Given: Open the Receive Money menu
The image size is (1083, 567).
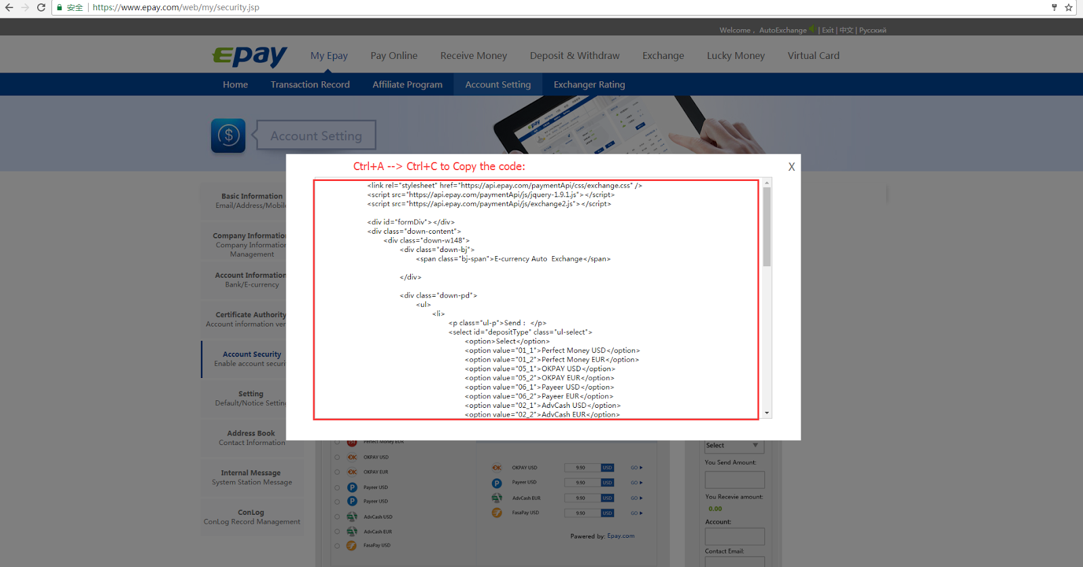Looking at the screenshot, I should click(x=474, y=56).
